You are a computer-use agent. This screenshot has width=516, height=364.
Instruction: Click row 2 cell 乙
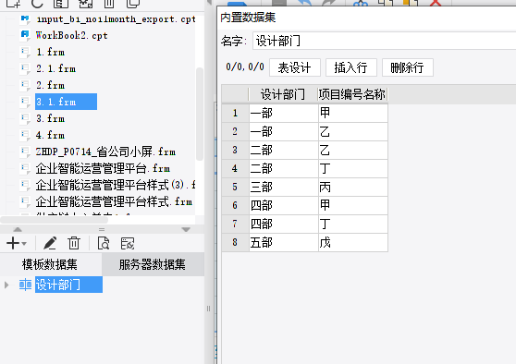[353, 131]
